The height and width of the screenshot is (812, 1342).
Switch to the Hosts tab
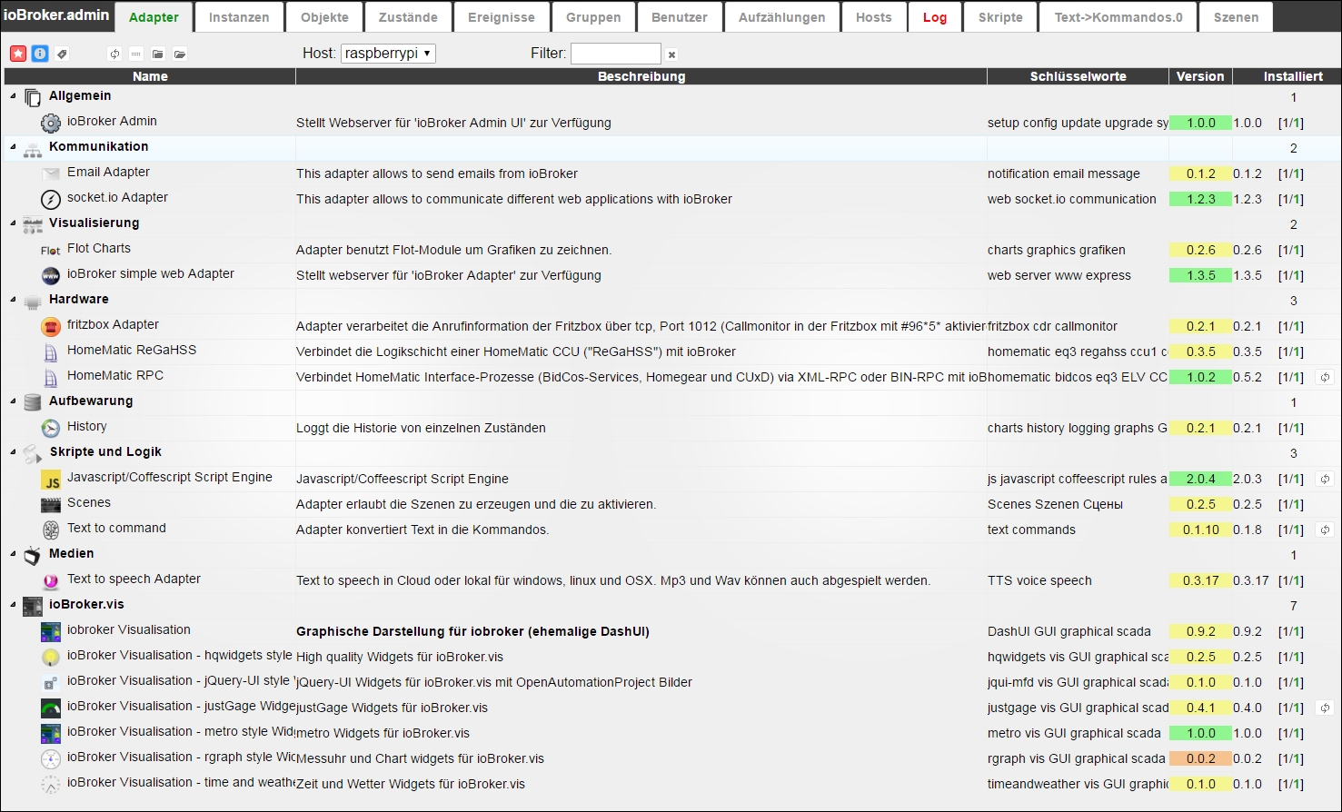point(874,17)
